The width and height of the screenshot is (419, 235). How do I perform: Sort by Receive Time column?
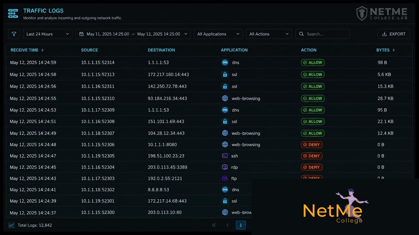(27, 50)
